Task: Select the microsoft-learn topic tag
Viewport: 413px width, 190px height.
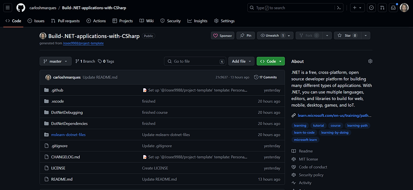Action: [305, 140]
